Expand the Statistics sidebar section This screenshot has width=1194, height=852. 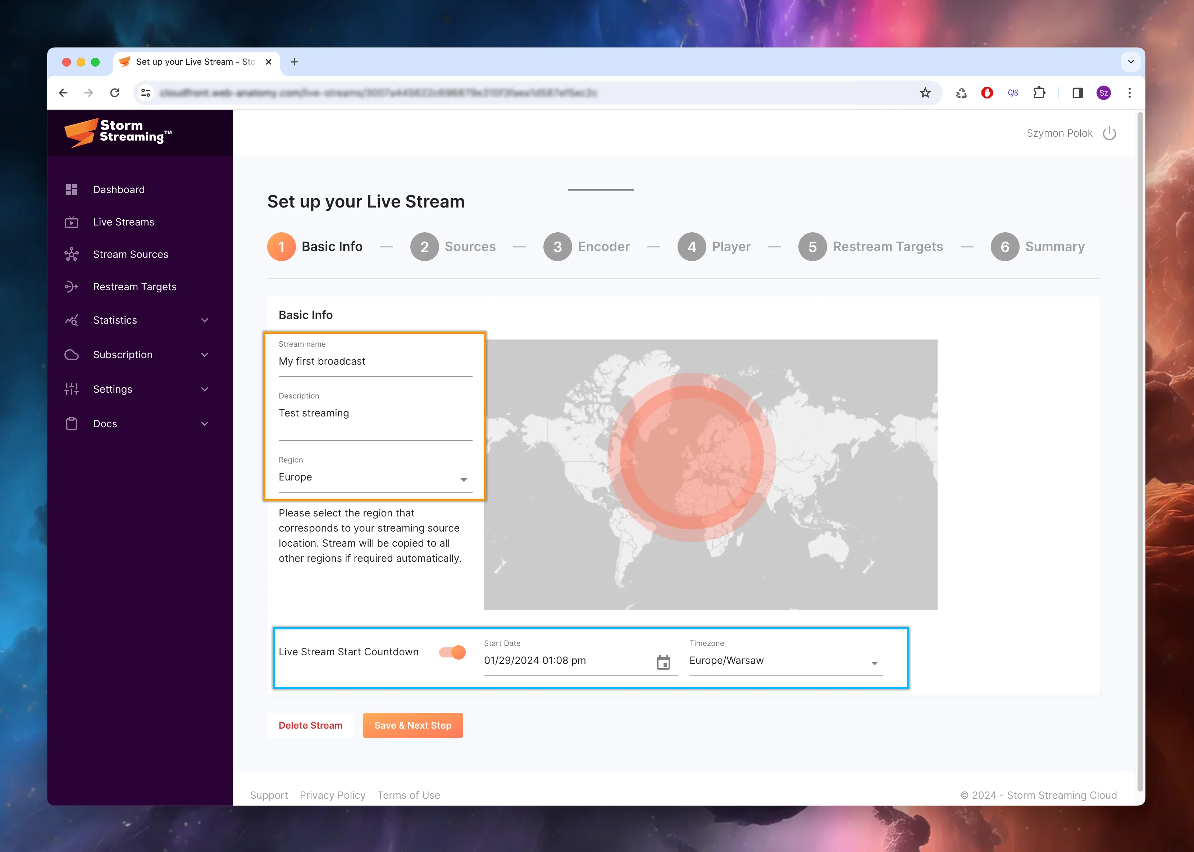[x=205, y=320]
